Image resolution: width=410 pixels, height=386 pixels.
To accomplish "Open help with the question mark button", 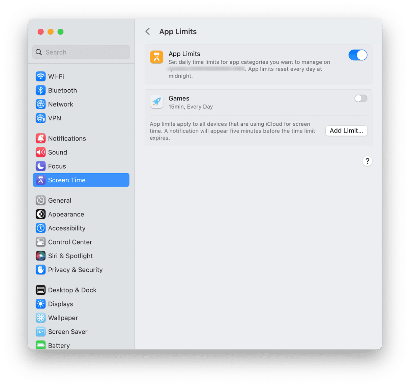I will pyautogui.click(x=367, y=161).
